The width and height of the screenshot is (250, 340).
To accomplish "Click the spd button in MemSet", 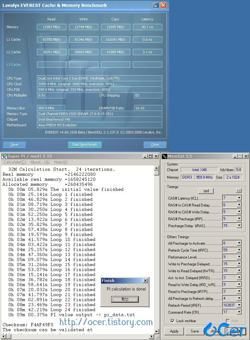I will (x=206, y=191).
